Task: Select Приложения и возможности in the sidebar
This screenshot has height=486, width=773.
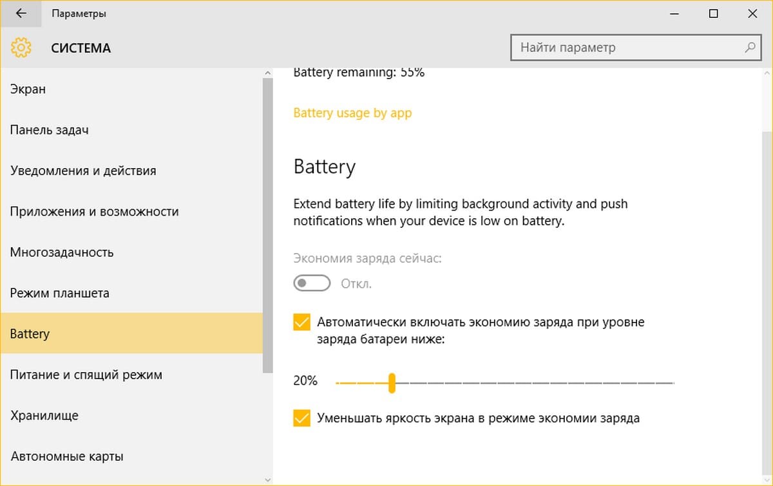Action: [x=131, y=211]
